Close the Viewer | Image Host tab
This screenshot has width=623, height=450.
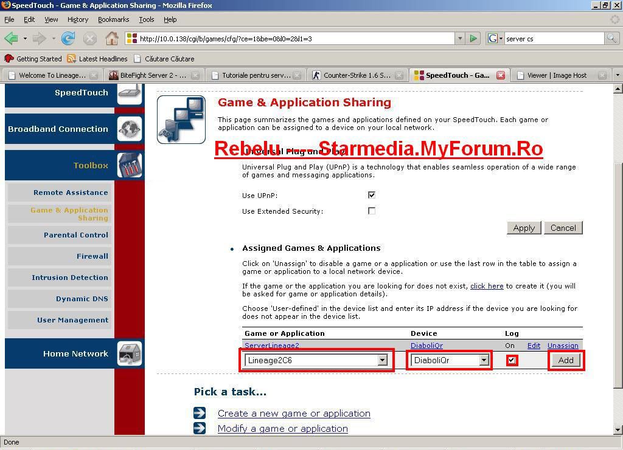click(602, 75)
